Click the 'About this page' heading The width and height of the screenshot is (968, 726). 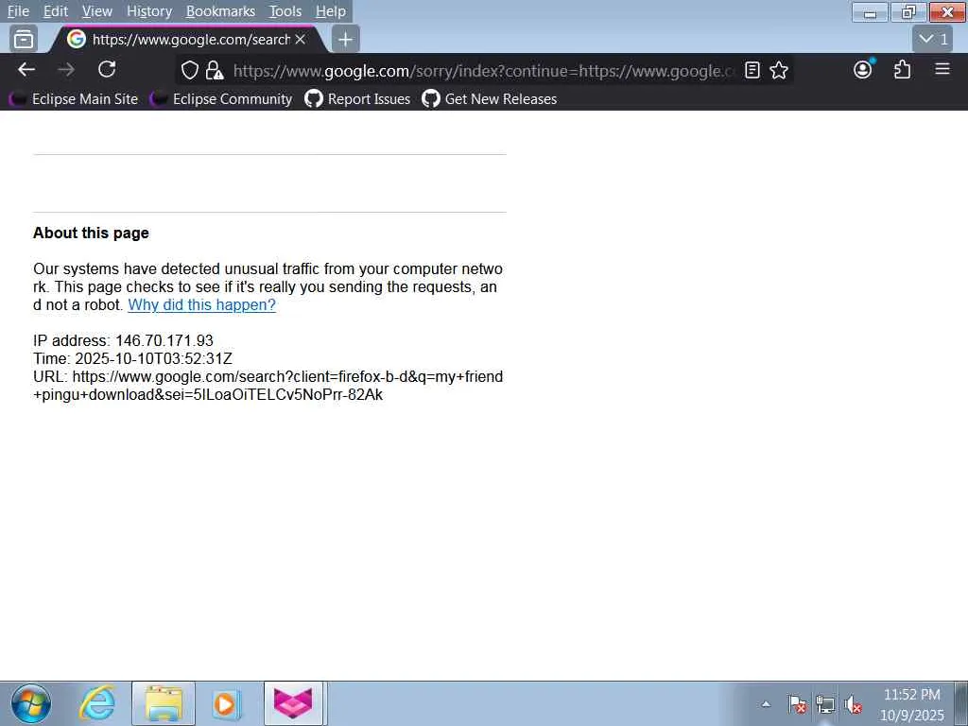point(91,233)
